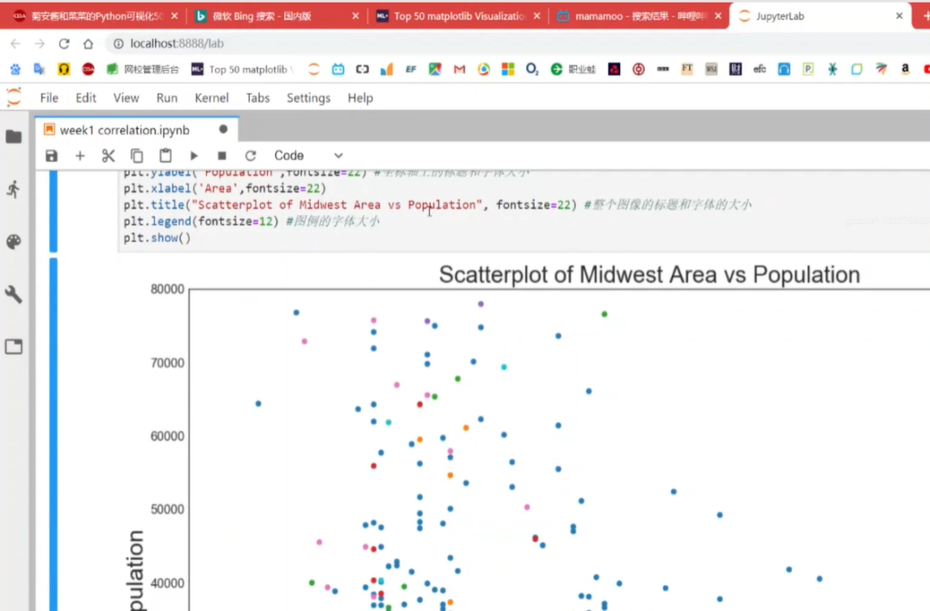Collapse the code cell using its blue bar
The width and height of the screenshot is (930, 611).
[x=53, y=212]
